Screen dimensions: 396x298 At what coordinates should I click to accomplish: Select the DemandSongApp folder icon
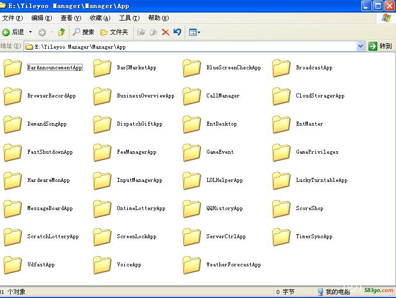(x=13, y=124)
